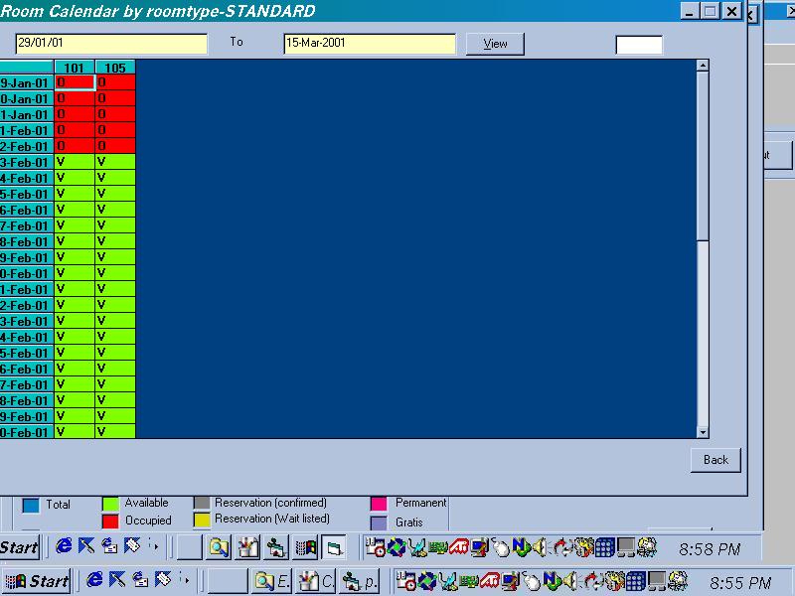Click the View button
The image size is (795, 596).
[x=495, y=44]
